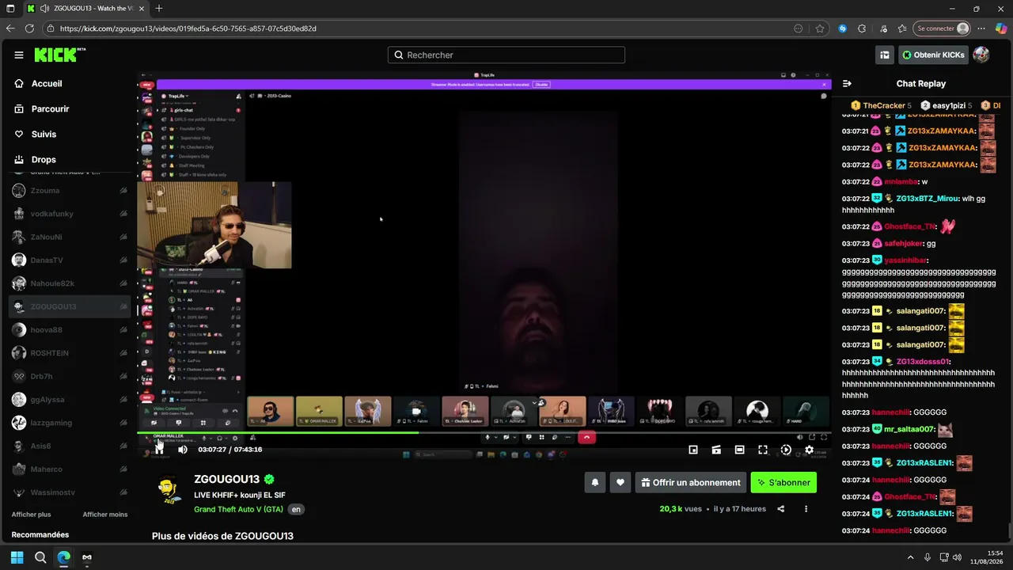Open the tab actions menu dropdown
The width and height of the screenshot is (1013, 570).
9,9
